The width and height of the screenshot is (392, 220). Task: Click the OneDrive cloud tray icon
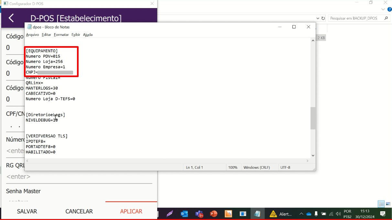(309, 214)
